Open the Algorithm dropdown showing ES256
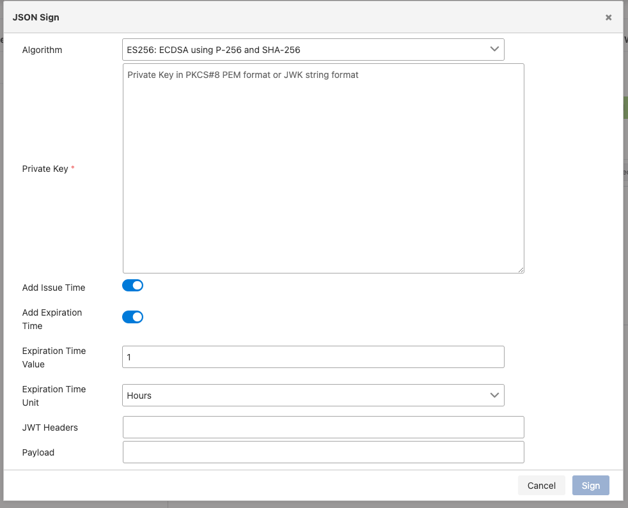Viewport: 628px width, 508px height. (x=313, y=50)
